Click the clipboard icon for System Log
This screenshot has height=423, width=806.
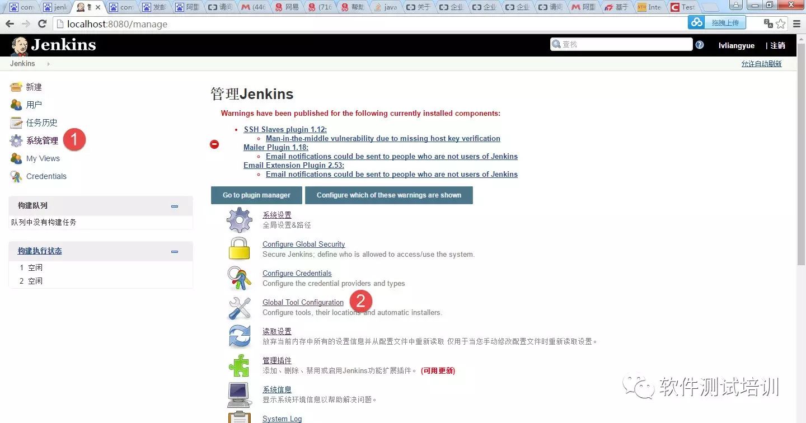coord(240,417)
